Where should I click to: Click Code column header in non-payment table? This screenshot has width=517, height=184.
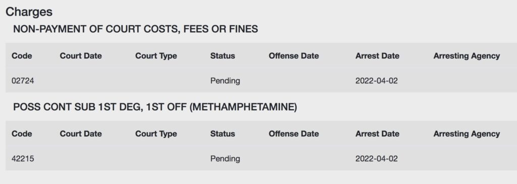point(22,56)
